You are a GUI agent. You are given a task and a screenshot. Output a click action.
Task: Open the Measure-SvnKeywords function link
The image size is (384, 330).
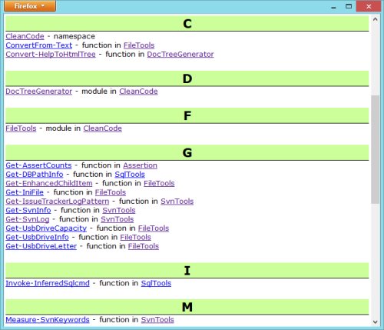[48, 320]
